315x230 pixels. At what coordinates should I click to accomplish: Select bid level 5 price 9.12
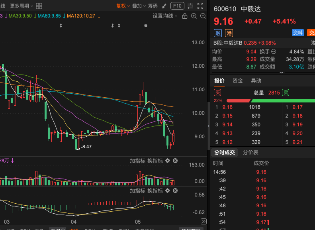tap(227, 142)
